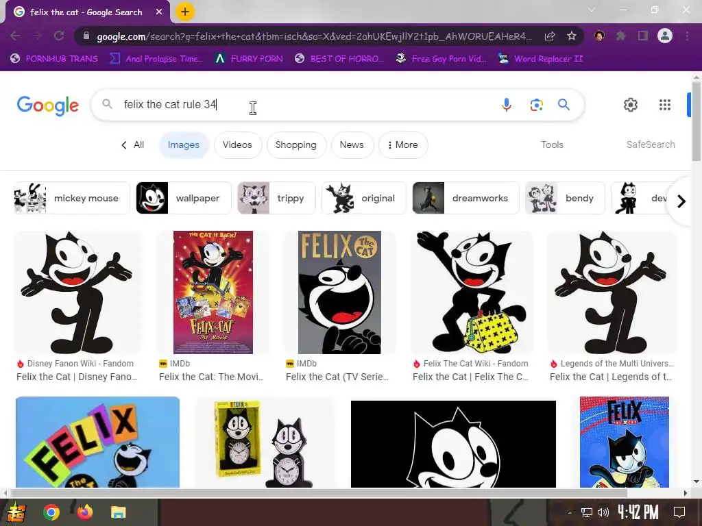
Task: Open the notification center icon
Action: point(679,512)
